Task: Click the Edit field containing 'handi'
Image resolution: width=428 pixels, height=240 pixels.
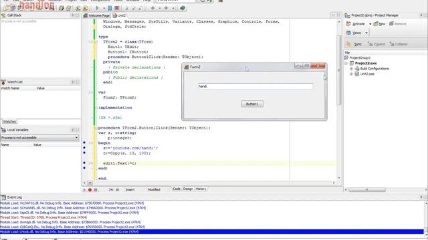Action: [x=255, y=87]
